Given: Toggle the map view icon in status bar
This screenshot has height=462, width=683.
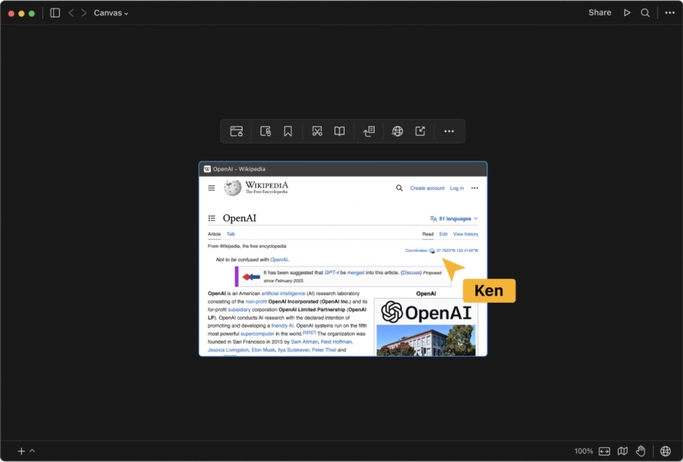Looking at the screenshot, I should [x=623, y=451].
